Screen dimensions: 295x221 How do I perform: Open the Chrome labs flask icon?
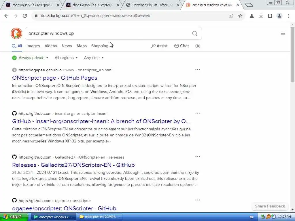pos(251,16)
